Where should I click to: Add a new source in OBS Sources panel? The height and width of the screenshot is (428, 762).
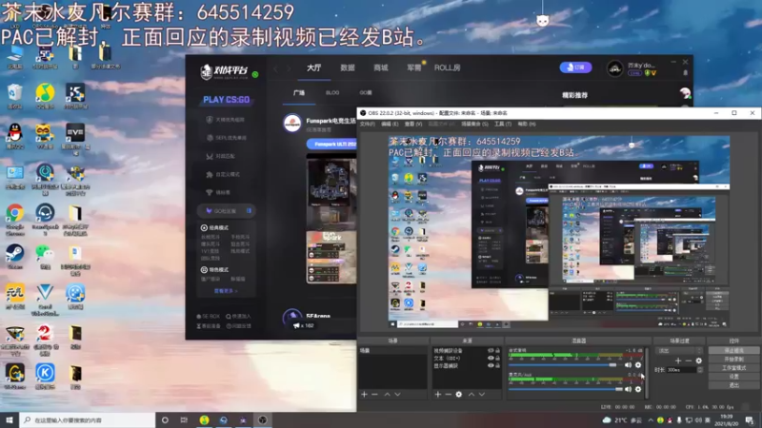tap(438, 395)
